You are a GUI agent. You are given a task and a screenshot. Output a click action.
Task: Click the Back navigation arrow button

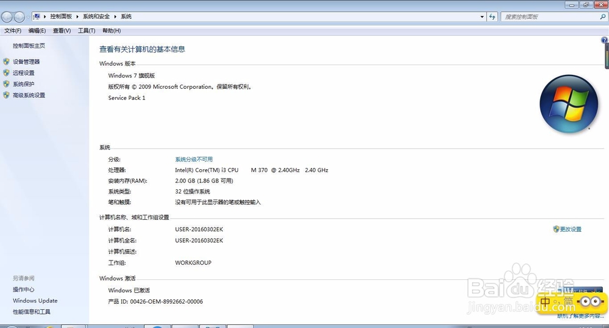tap(7, 16)
